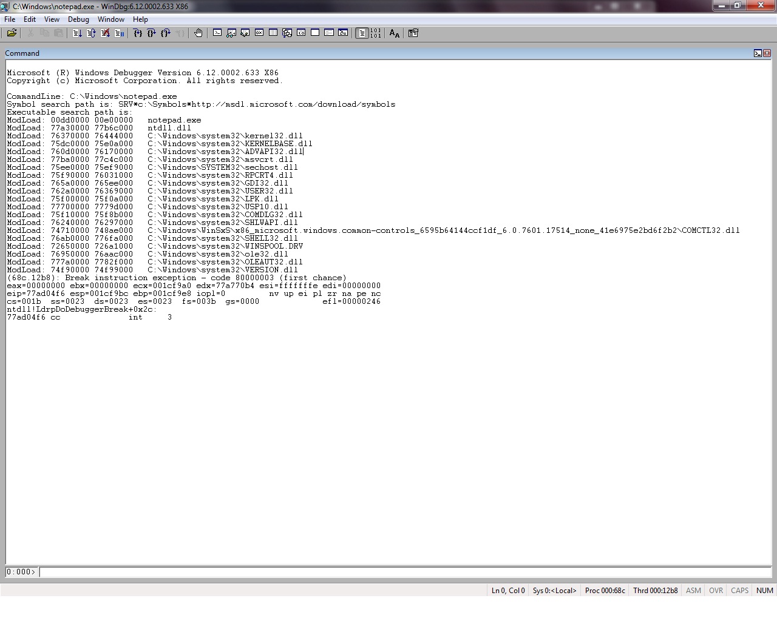
Task: Click the Font (AA) toolbar icon
Action: tap(395, 33)
